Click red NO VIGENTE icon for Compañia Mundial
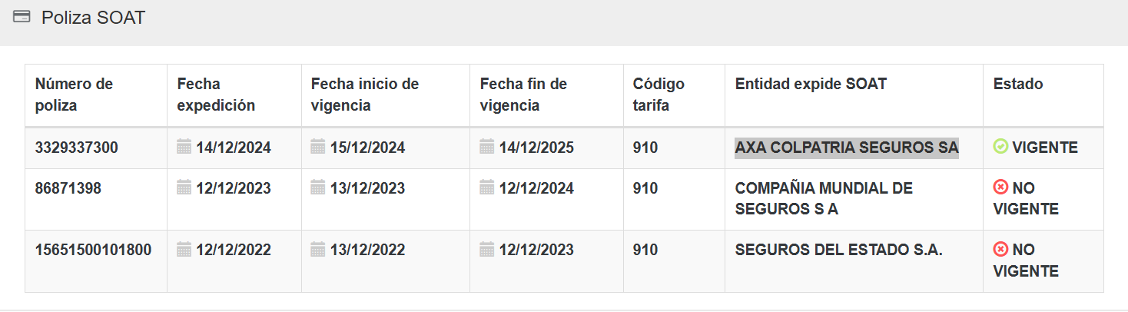The height and width of the screenshot is (312, 1128). 1000,188
